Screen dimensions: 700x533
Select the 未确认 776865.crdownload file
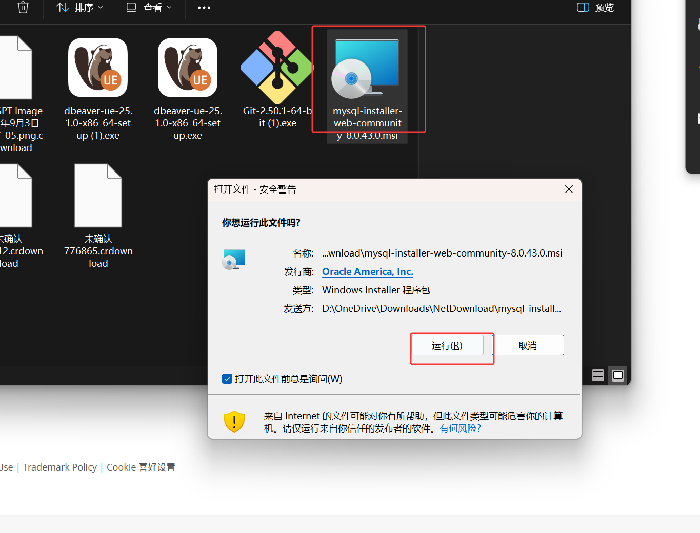pos(98,216)
